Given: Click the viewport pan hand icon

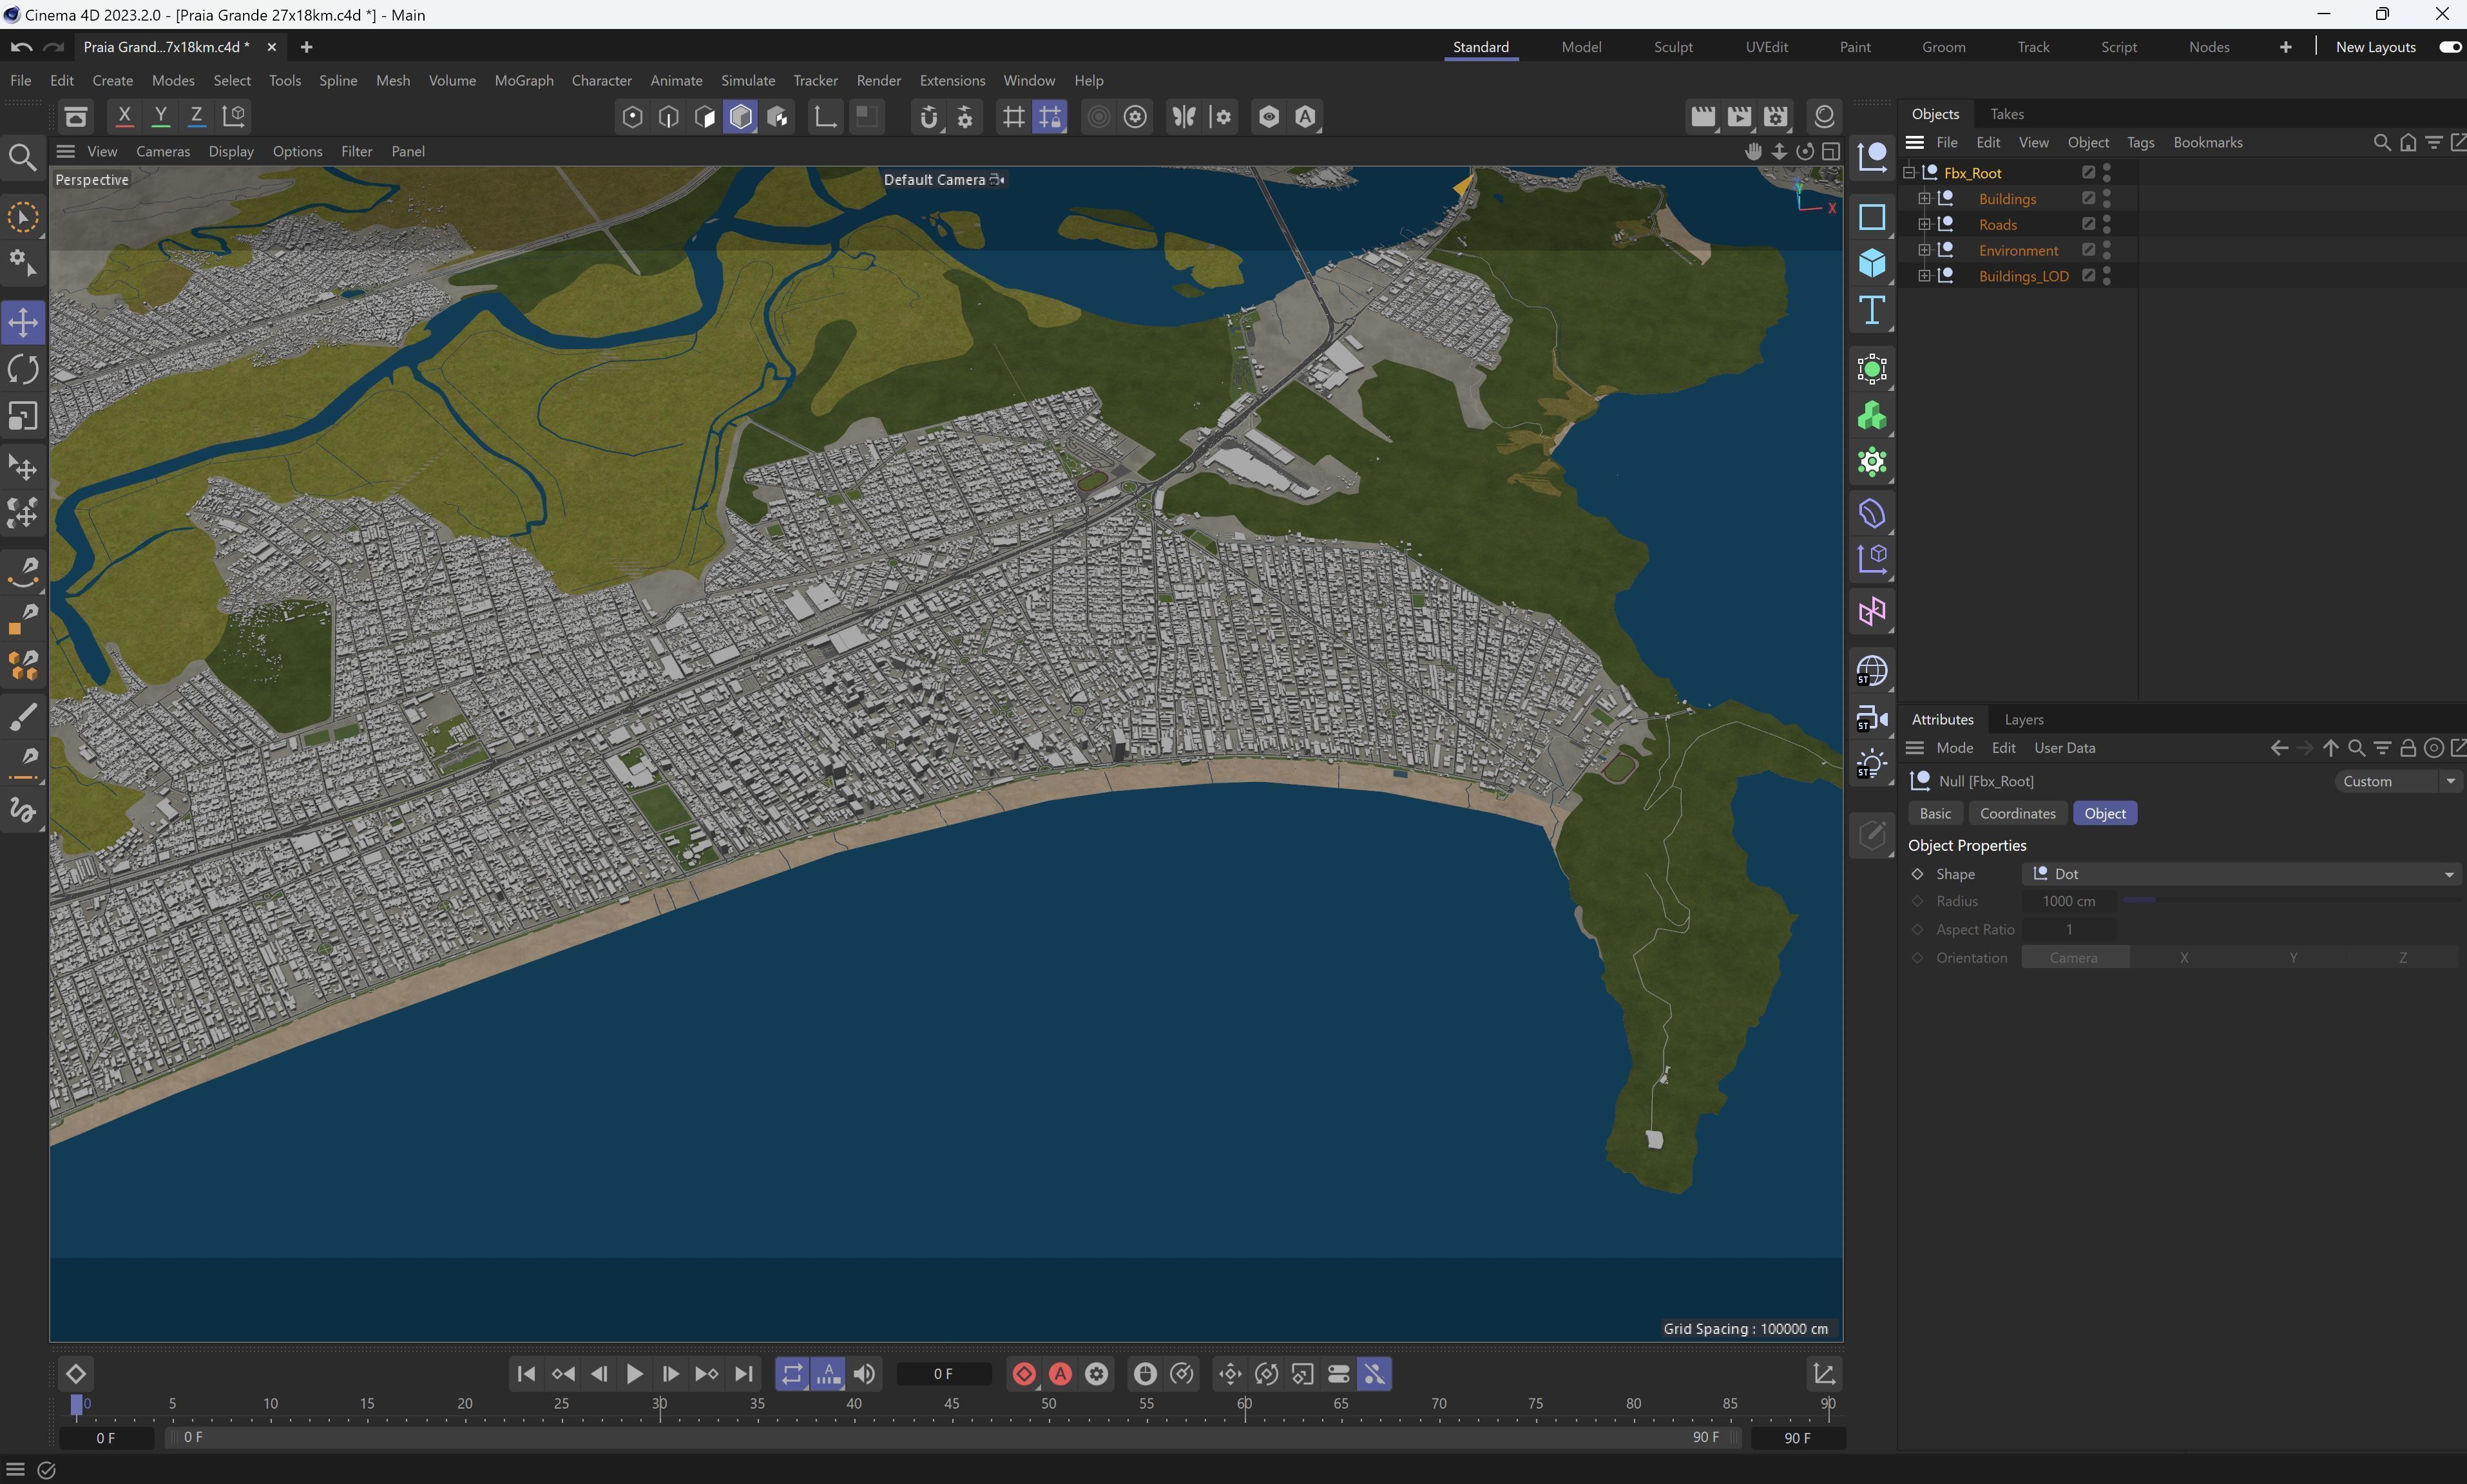Looking at the screenshot, I should click(x=1753, y=151).
